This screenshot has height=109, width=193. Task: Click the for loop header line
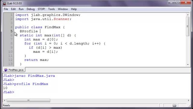pos(65,44)
